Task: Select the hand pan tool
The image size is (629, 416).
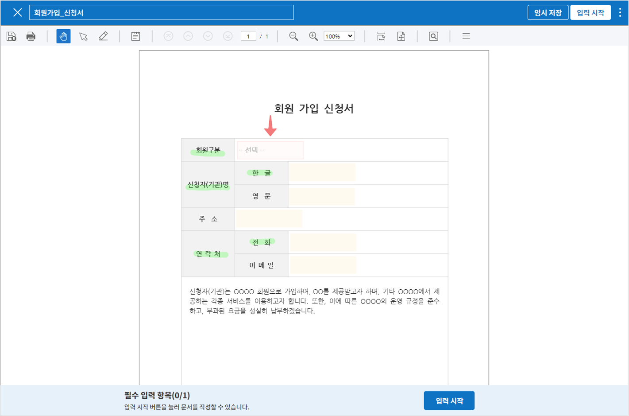Action: 63,36
